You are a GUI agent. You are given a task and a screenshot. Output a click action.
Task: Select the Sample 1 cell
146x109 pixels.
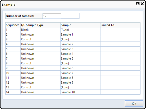pos(80,34)
